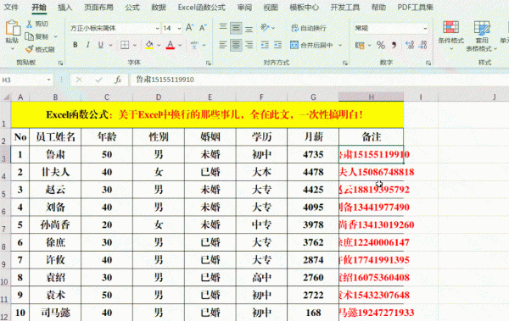Viewport: 509px width, 321px height.
Task: Switch to the 公式 (Formulas) tab
Action: [x=132, y=7]
